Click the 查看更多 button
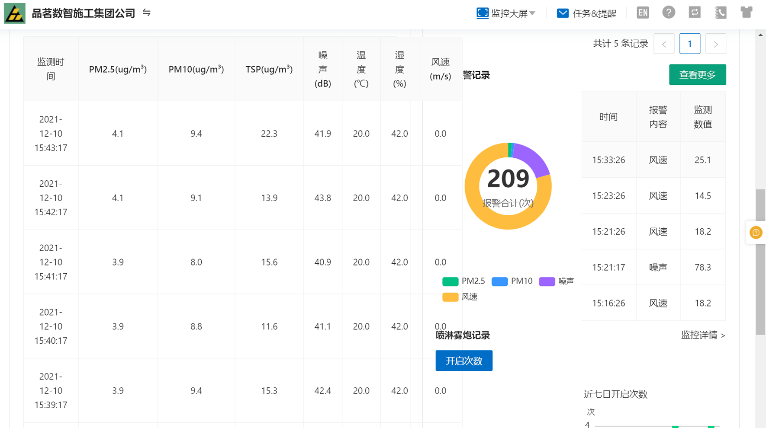This screenshot has width=766, height=428. [x=697, y=75]
